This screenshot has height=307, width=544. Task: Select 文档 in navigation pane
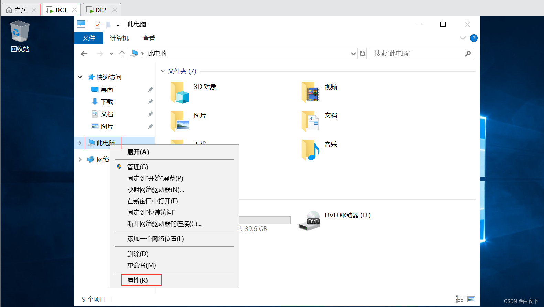(x=107, y=114)
